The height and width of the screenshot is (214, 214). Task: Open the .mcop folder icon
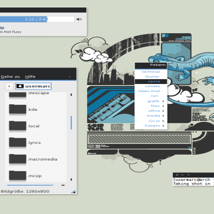pos(18,175)
